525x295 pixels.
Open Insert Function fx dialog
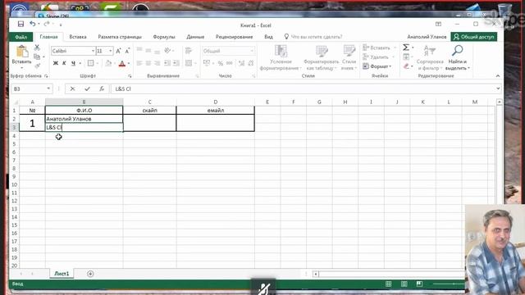point(102,88)
